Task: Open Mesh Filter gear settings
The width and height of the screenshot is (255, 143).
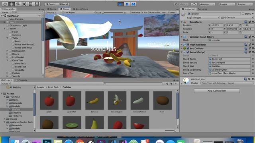Action: click(x=253, y=37)
